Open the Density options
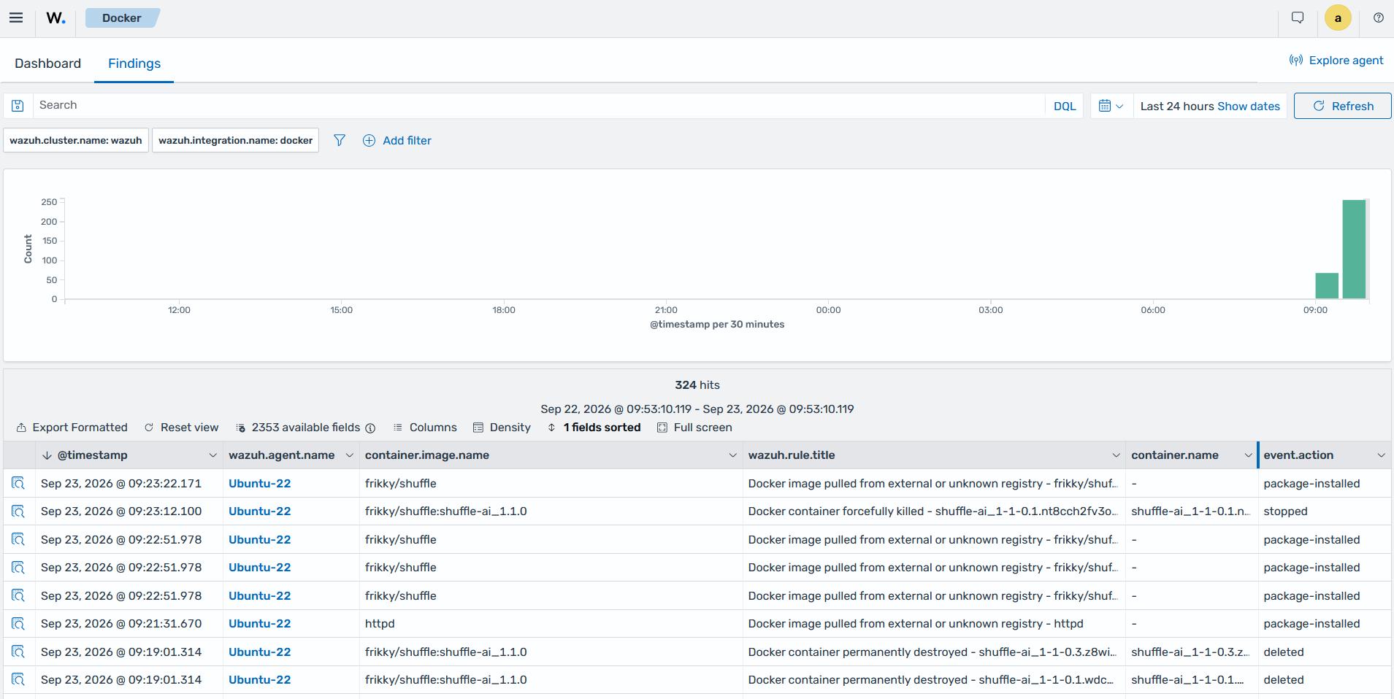1394x699 pixels. coord(502,428)
